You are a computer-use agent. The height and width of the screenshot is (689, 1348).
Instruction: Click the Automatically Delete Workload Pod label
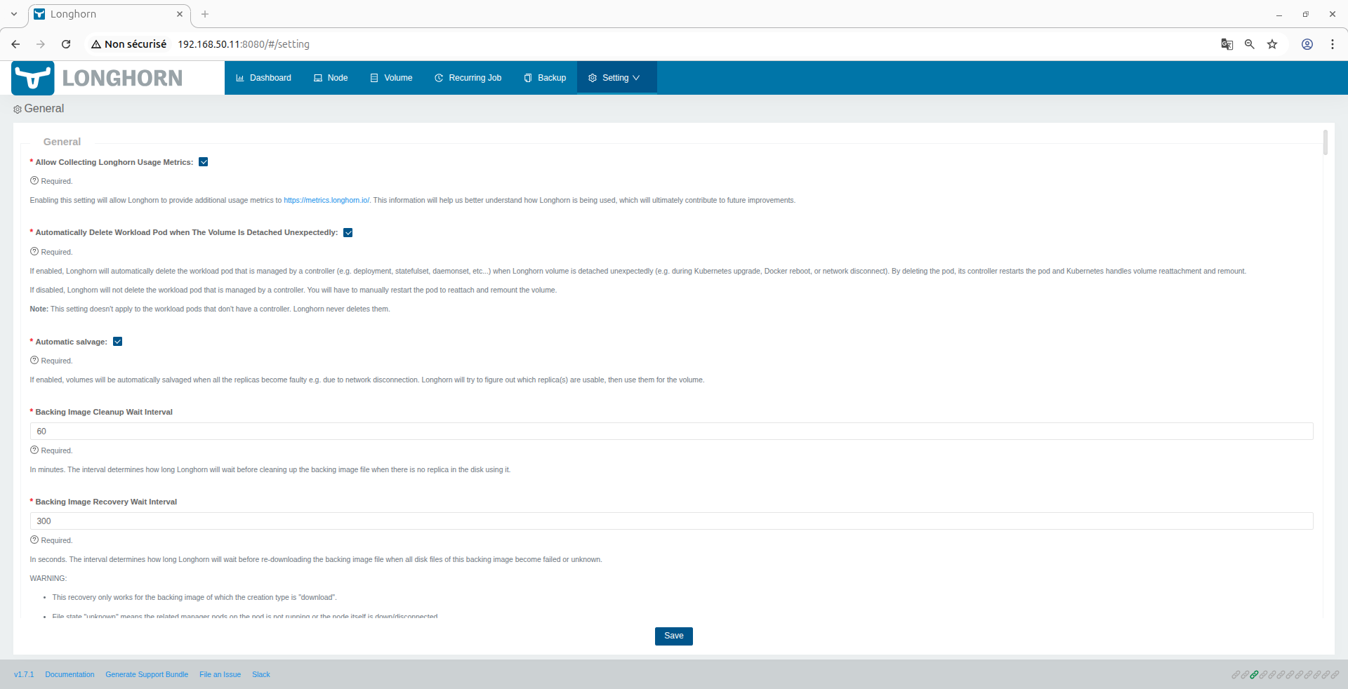(187, 233)
